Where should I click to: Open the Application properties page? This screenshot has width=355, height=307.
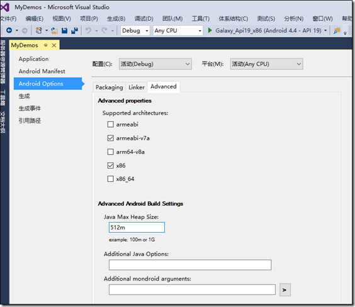(x=33, y=59)
